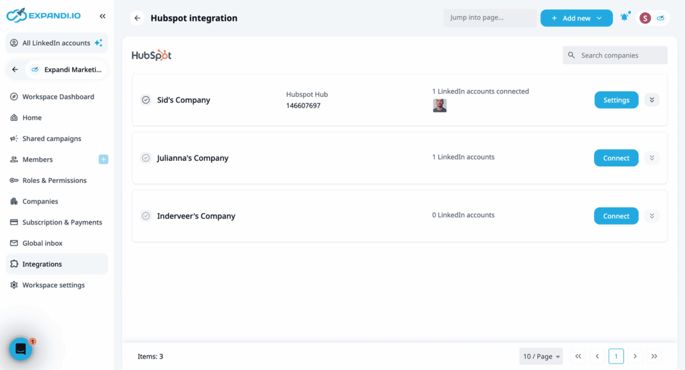Click the LinkedIn account avatar thumbnail
685x370 pixels.
pos(439,106)
